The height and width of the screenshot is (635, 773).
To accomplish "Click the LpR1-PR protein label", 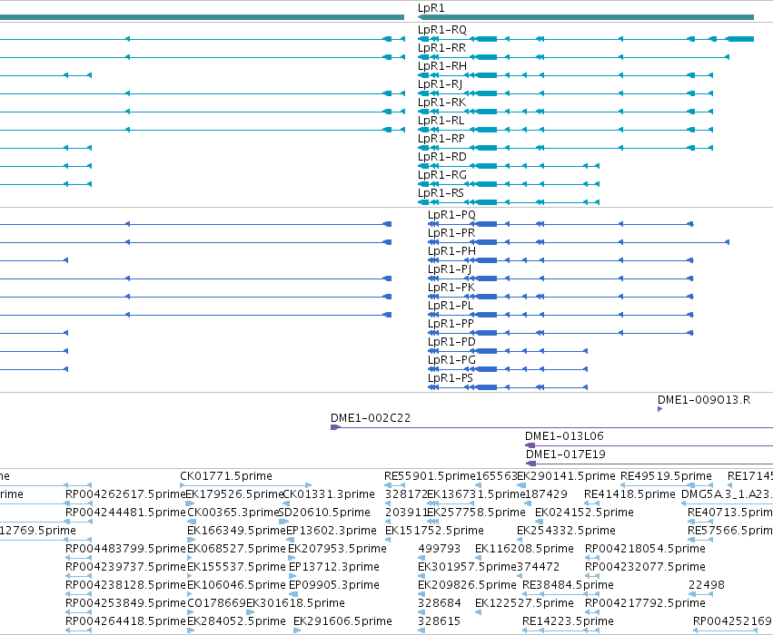I will [451, 233].
